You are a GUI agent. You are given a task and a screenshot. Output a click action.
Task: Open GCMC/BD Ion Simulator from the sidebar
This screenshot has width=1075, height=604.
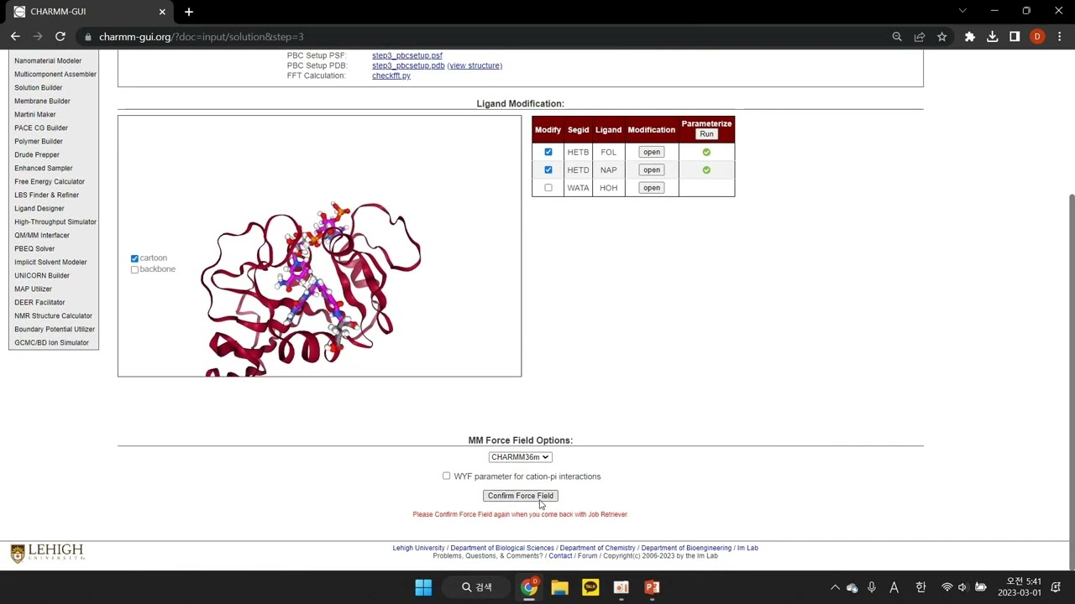coord(51,342)
